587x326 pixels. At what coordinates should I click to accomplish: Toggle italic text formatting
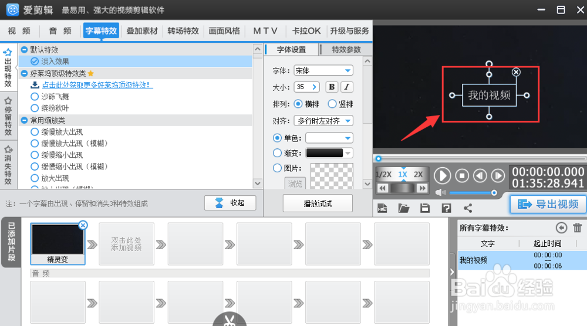point(347,87)
